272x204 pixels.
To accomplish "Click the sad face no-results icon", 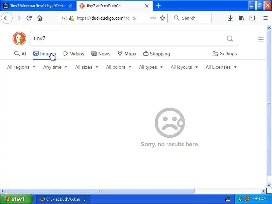I will (x=170, y=123).
